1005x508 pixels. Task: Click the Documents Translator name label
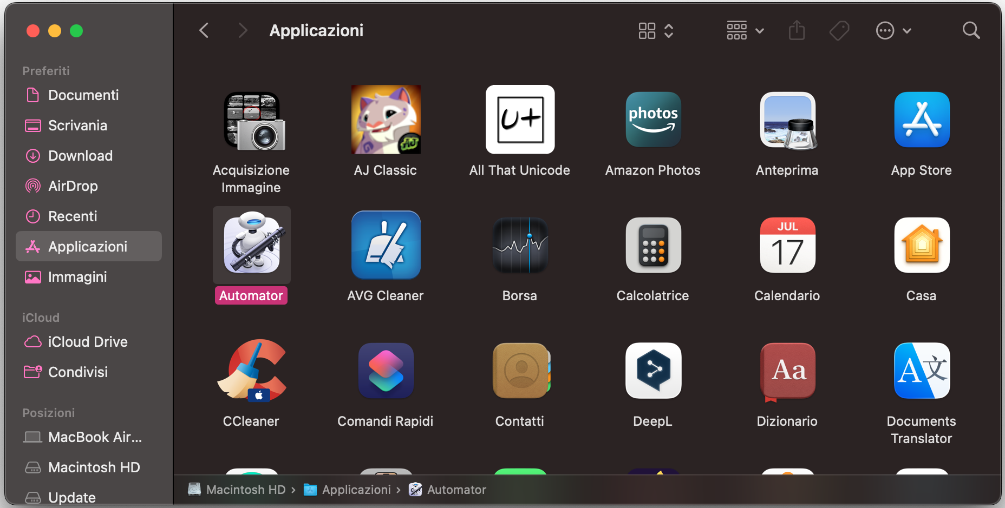922,430
